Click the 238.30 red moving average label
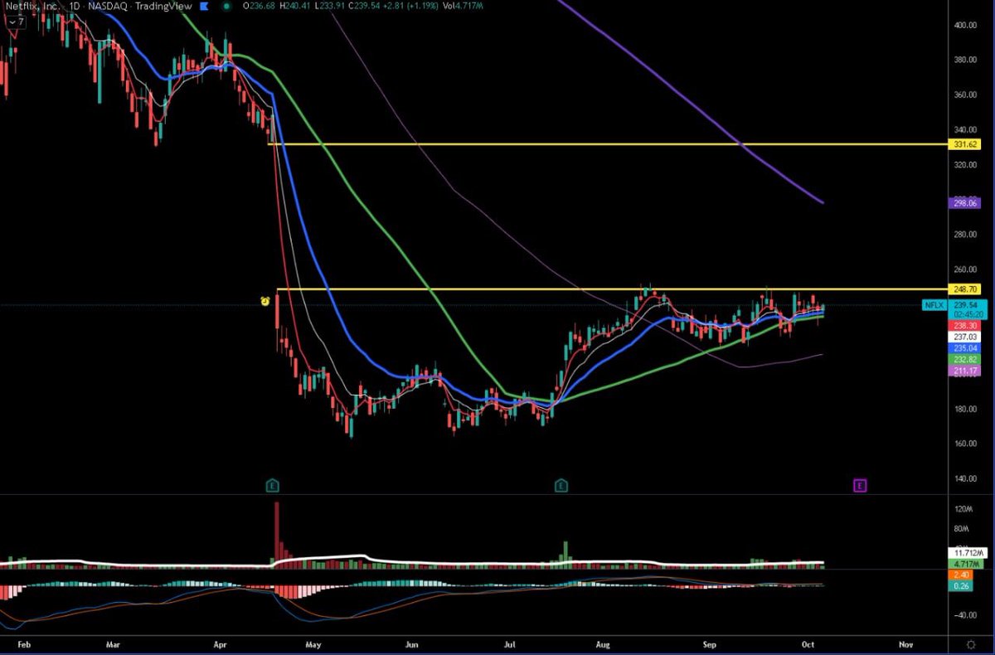This screenshot has width=995, height=655. pyautogui.click(x=965, y=327)
